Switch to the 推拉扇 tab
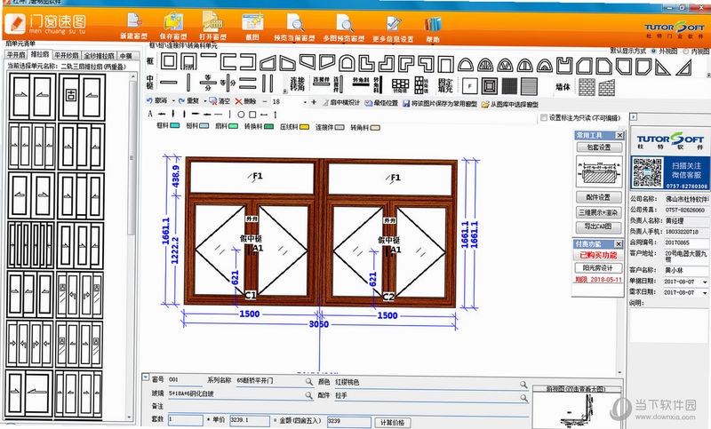The height and width of the screenshot is (429, 711). (40, 54)
